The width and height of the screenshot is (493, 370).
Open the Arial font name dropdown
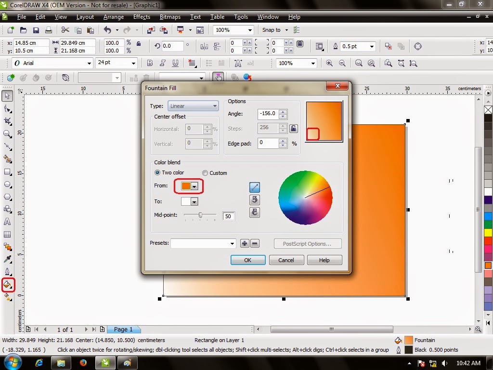click(89, 63)
